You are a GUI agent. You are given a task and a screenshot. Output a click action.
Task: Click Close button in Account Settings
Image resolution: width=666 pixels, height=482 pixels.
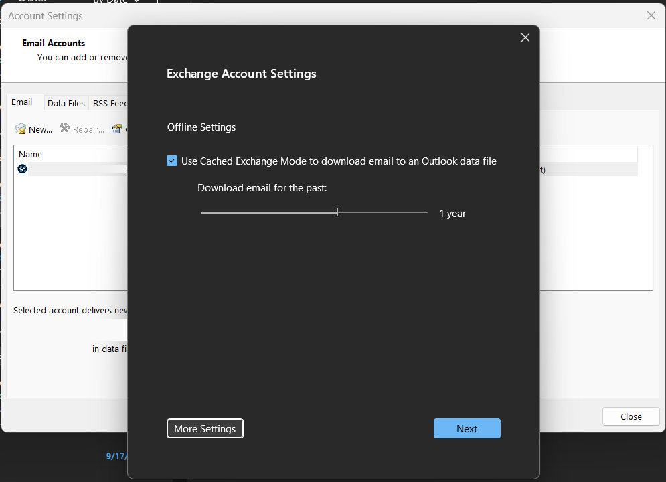click(631, 416)
